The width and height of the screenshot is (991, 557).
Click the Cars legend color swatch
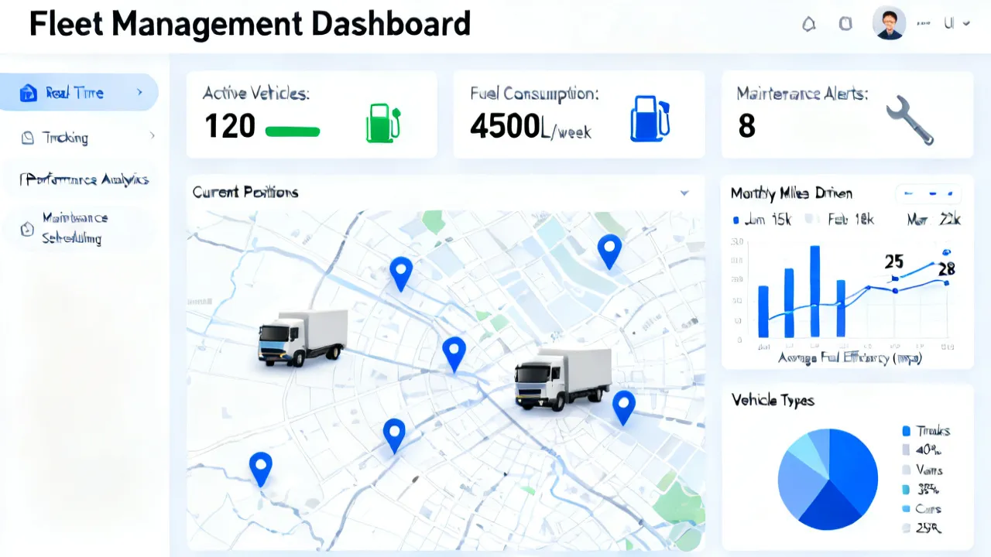[906, 509]
